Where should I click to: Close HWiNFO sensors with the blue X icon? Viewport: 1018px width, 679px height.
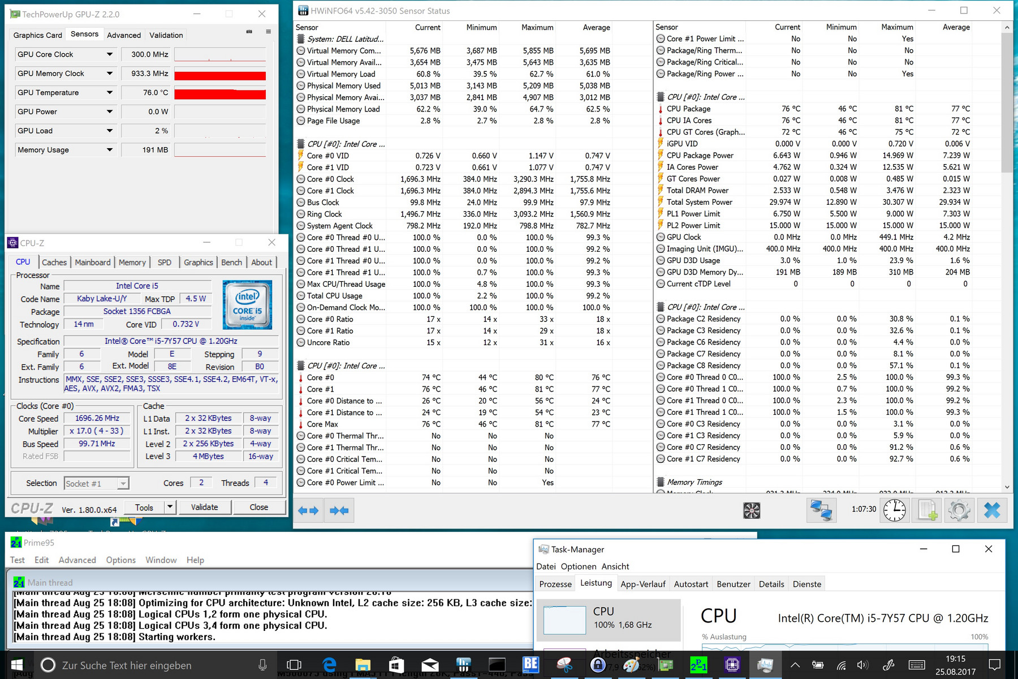coord(992,510)
